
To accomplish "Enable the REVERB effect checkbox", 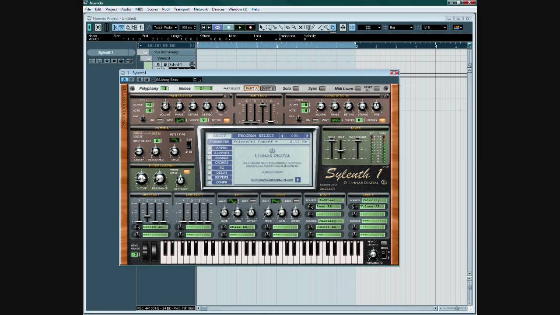I will [209, 178].
